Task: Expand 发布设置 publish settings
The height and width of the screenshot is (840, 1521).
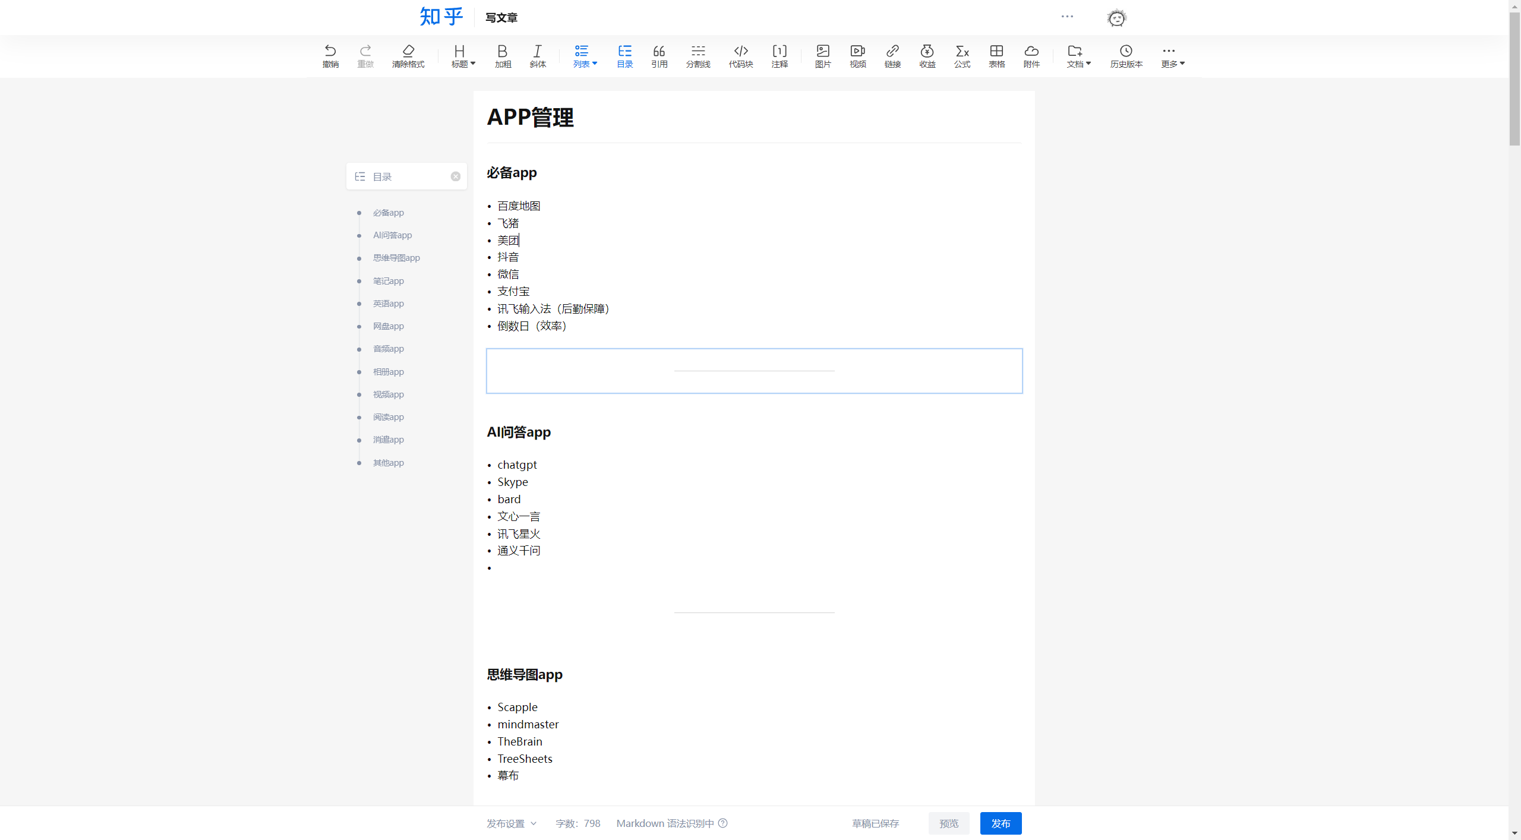Action: tap(512, 823)
